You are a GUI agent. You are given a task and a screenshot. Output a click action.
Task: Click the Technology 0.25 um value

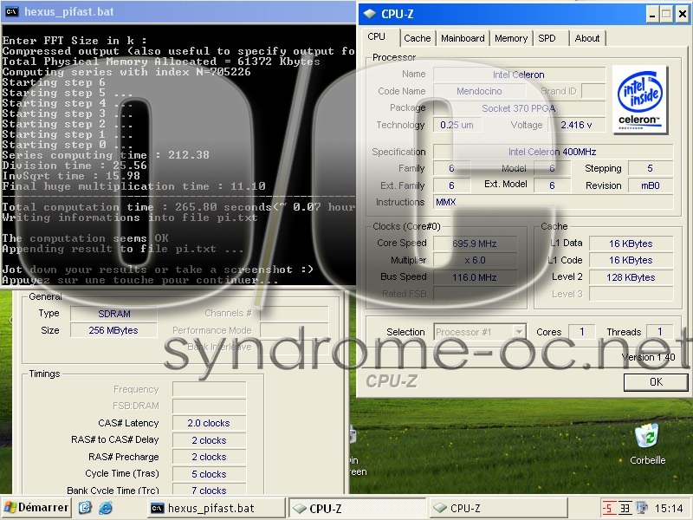[x=457, y=125]
